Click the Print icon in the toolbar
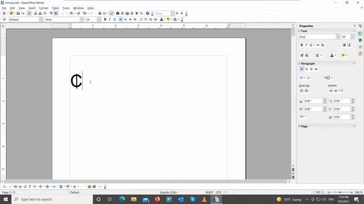The height and width of the screenshot is (204, 364). pos(40,14)
